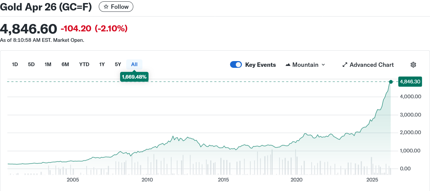Viewport: 430px width, 191px height.
Task: Click the 1,669.48% return badge
Action: point(134,77)
